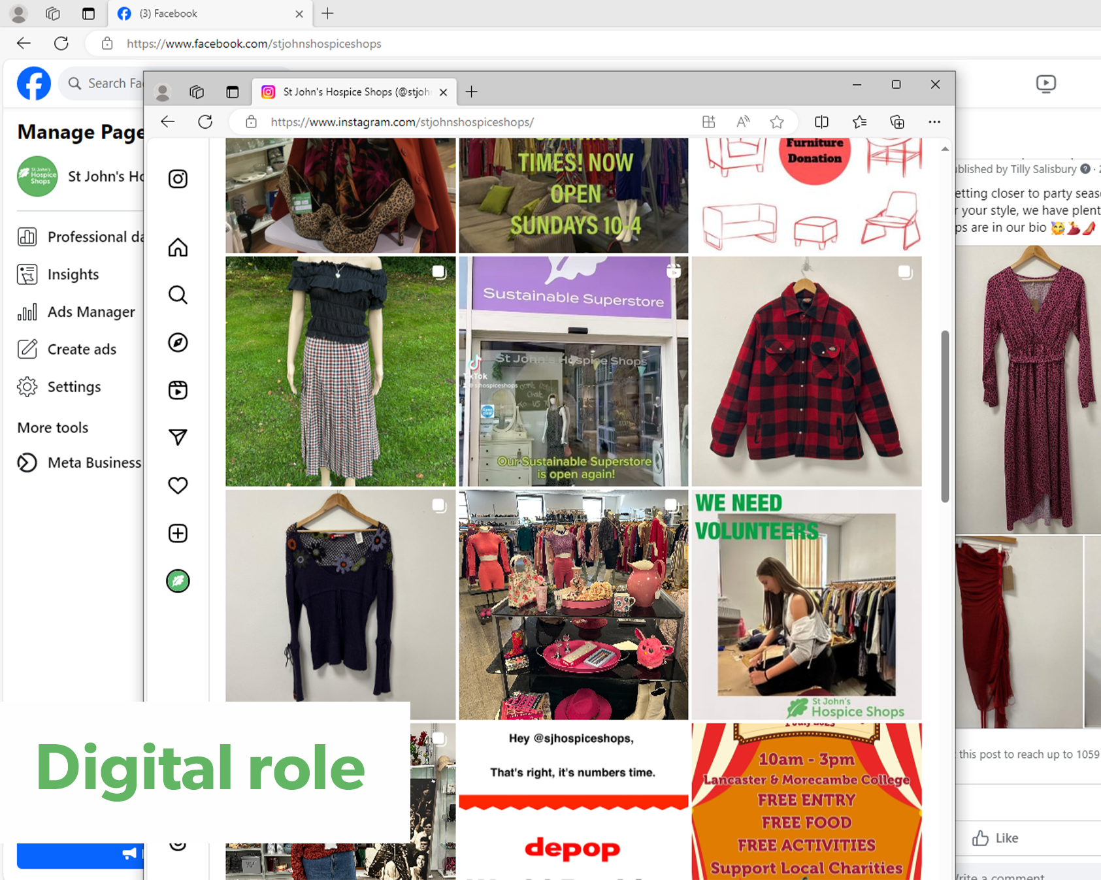Screen dimensions: 1101x880
Task: Switch to the Instagram St John's Hospice Shops tab
Action: point(355,92)
